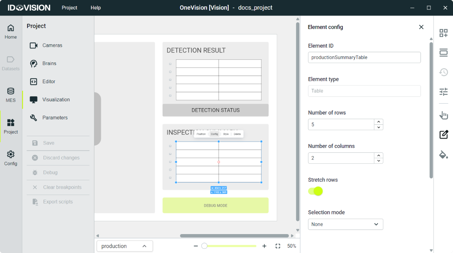Screen dimensions: 453x253
Task: Select the edit element config icon
Action: pos(443,134)
